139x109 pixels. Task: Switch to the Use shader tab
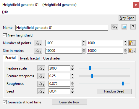coord(51,58)
